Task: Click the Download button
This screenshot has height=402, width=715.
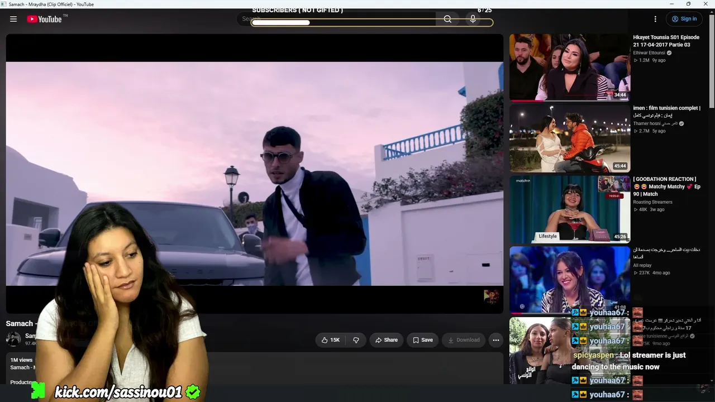Action: coord(464,340)
